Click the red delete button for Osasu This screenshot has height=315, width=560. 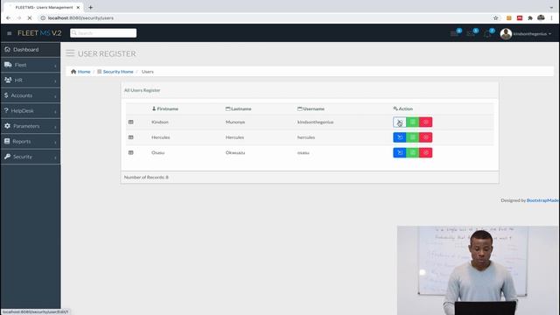pyautogui.click(x=426, y=153)
